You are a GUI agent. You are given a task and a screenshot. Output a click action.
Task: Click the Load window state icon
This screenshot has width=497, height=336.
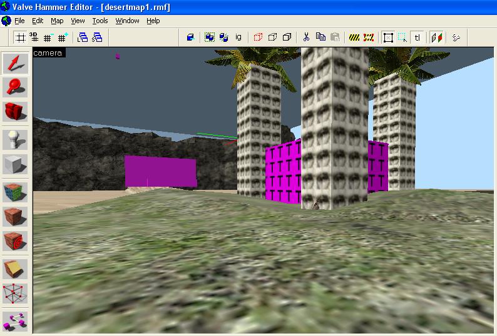coord(83,37)
